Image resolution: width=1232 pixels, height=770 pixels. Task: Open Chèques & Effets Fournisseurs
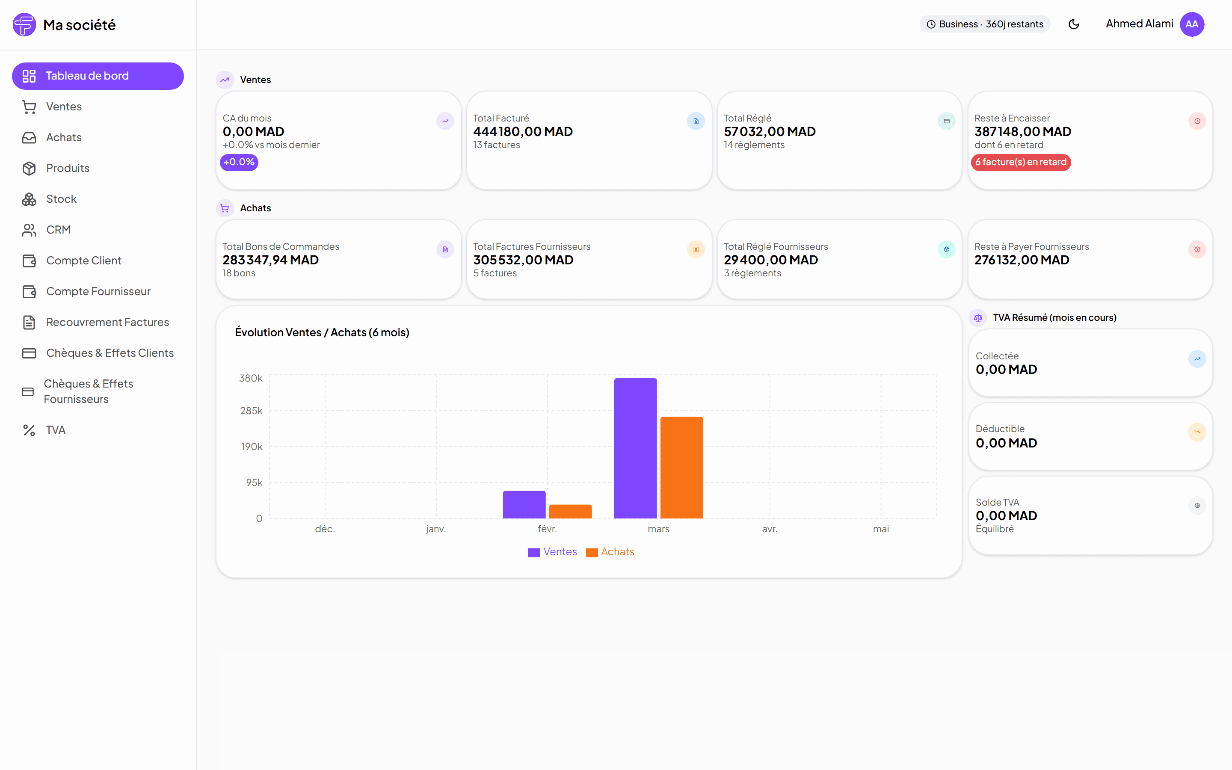pyautogui.click(x=98, y=391)
